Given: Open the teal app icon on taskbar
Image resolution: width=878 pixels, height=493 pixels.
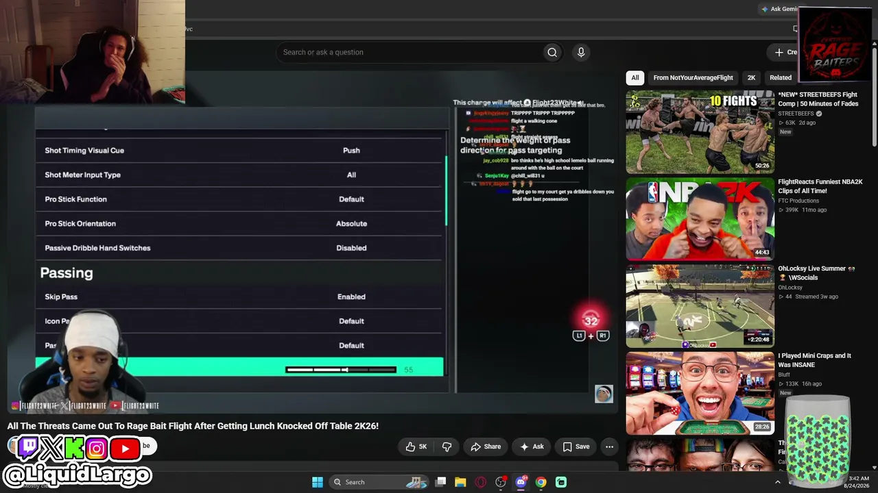Looking at the screenshot, I should pyautogui.click(x=561, y=482).
